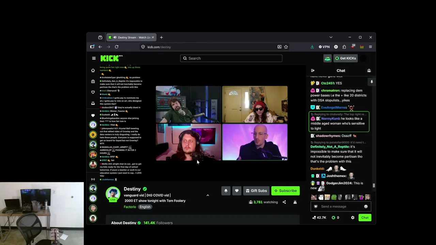Close the Destiny Stream tab
The height and width of the screenshot is (245, 436).
(153, 37)
